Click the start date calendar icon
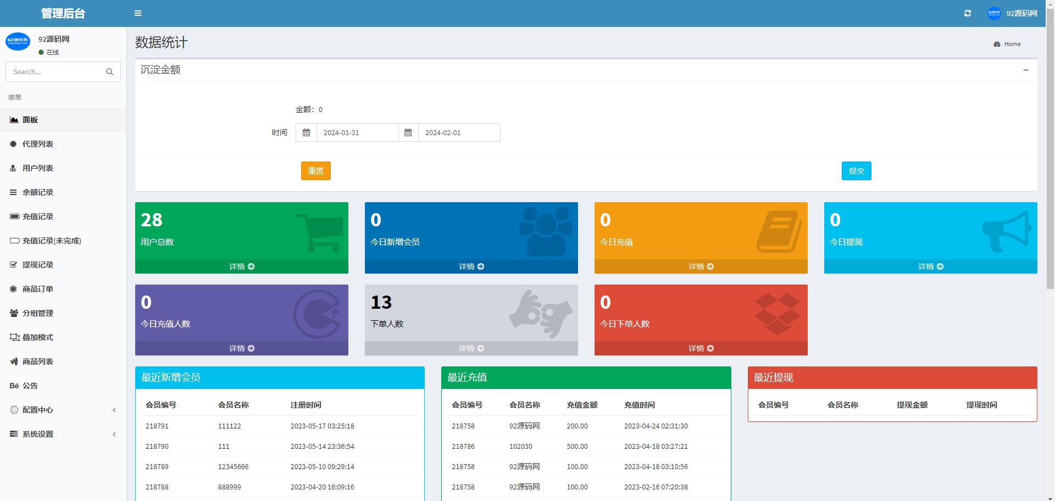The height and width of the screenshot is (501, 1055). point(306,132)
